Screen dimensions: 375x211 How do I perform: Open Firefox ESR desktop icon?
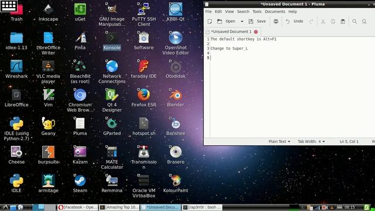[144, 98]
